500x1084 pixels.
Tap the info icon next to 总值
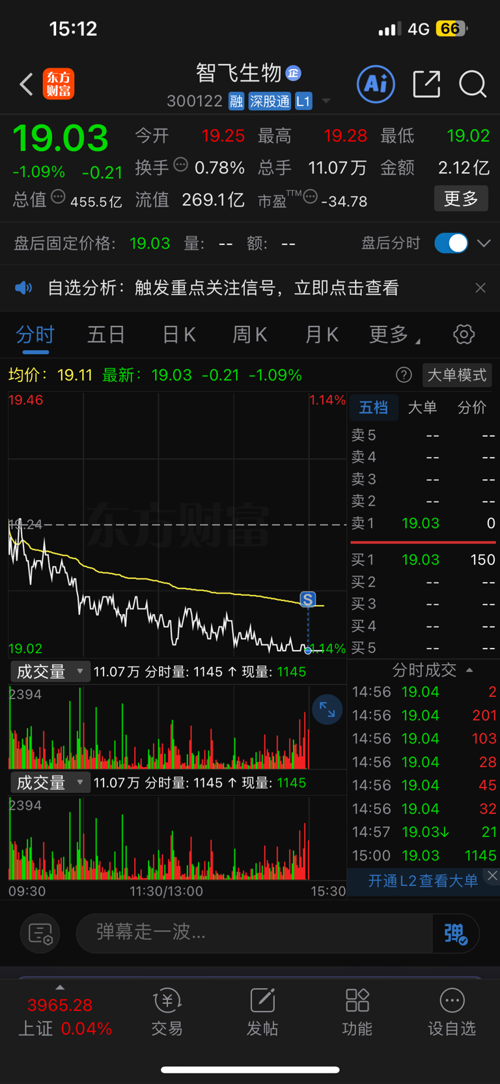[x=58, y=197]
